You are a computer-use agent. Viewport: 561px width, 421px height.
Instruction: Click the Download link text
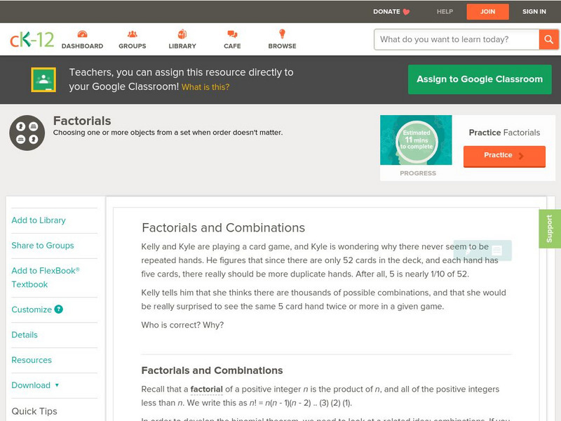pyautogui.click(x=31, y=385)
